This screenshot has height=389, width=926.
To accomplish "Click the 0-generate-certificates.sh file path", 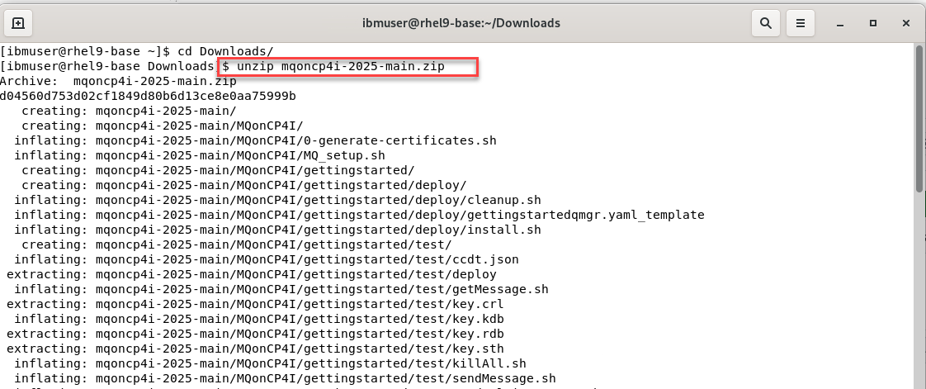I will click(295, 140).
